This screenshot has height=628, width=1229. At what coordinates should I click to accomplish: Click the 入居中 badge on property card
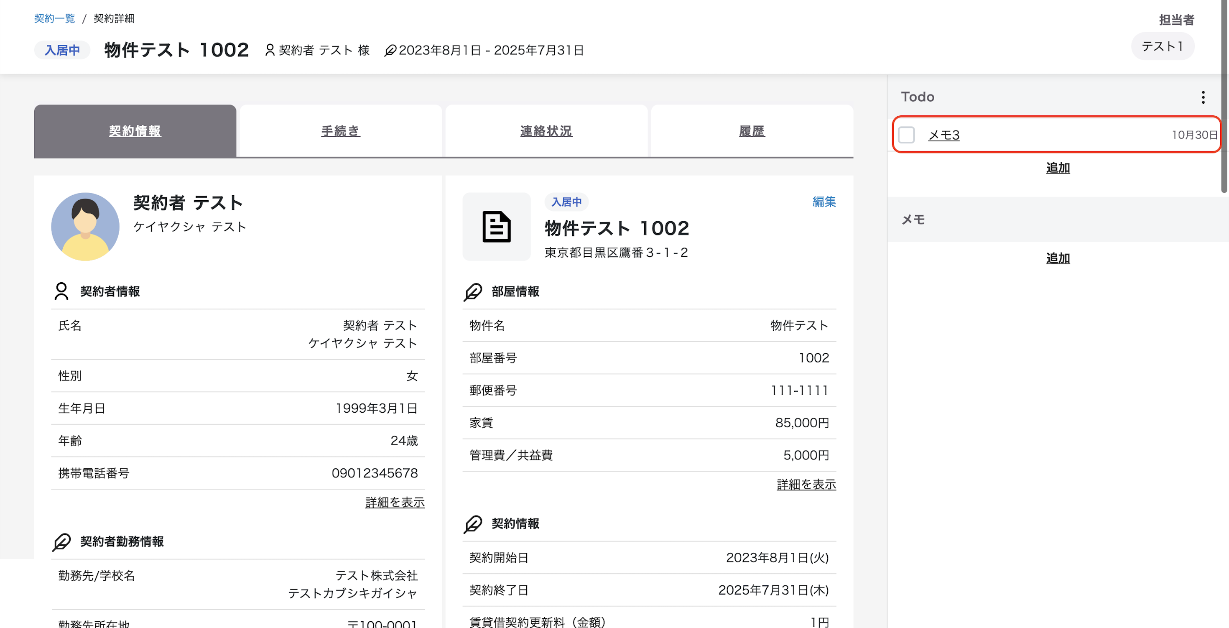[x=566, y=202]
